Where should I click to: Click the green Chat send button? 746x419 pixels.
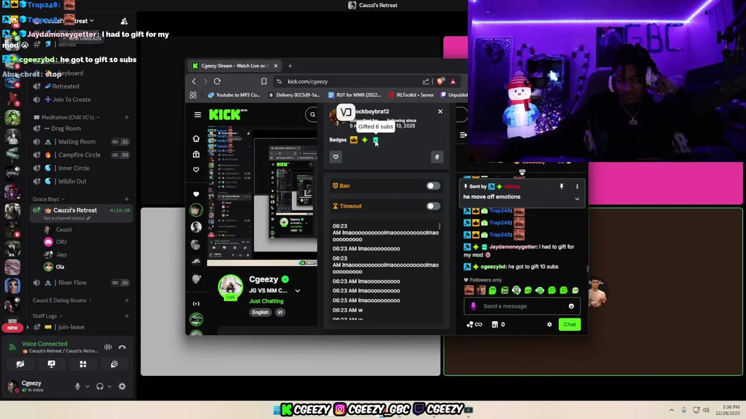tap(569, 325)
